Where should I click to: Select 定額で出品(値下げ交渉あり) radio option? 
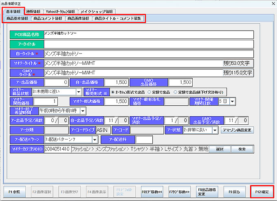(176, 92)
